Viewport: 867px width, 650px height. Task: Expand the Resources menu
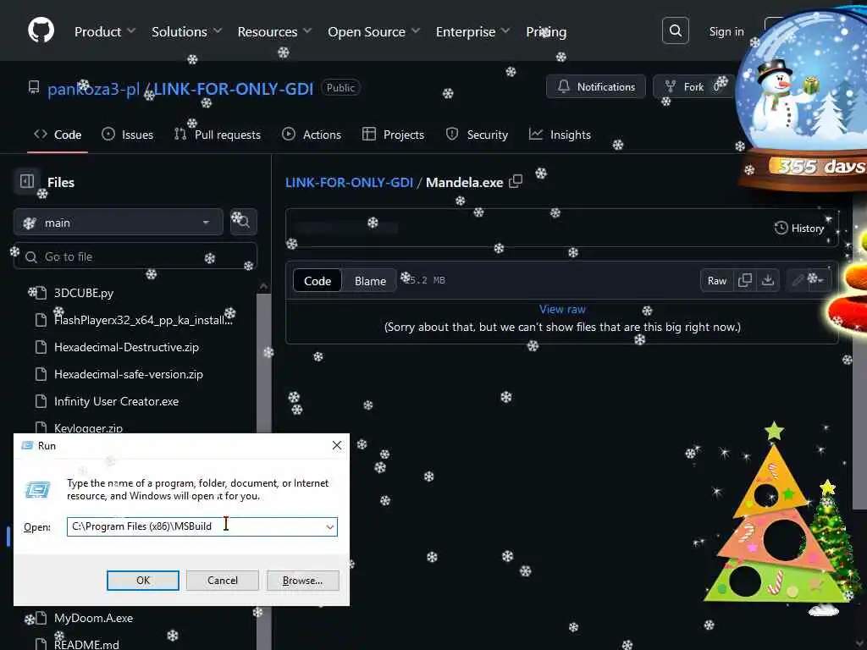tap(274, 31)
